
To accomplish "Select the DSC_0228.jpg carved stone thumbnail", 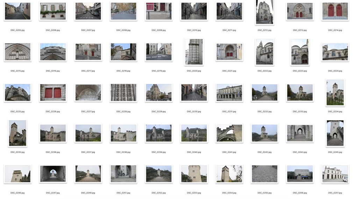I will (123, 92).
